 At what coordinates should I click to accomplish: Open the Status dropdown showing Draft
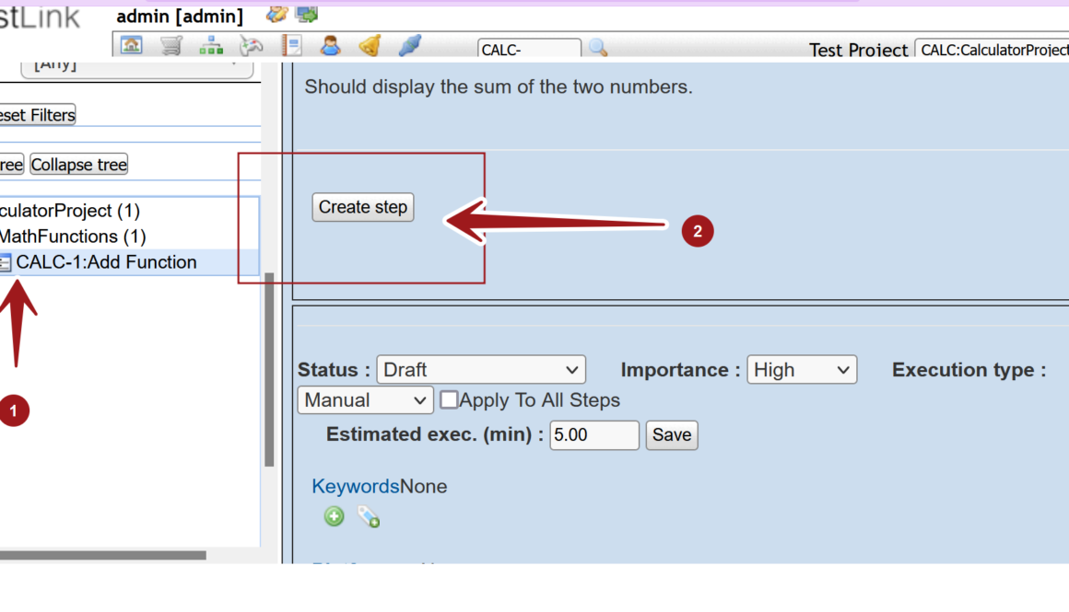point(480,370)
